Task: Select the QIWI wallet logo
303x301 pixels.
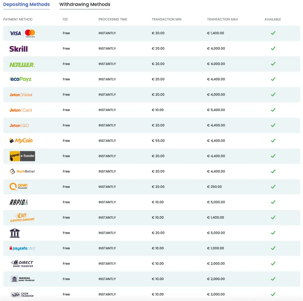Action: click(x=18, y=187)
